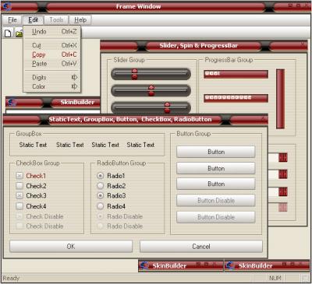Choose Paste from the Edit menu
Viewport: 312px width, 284px height.
click(52, 64)
